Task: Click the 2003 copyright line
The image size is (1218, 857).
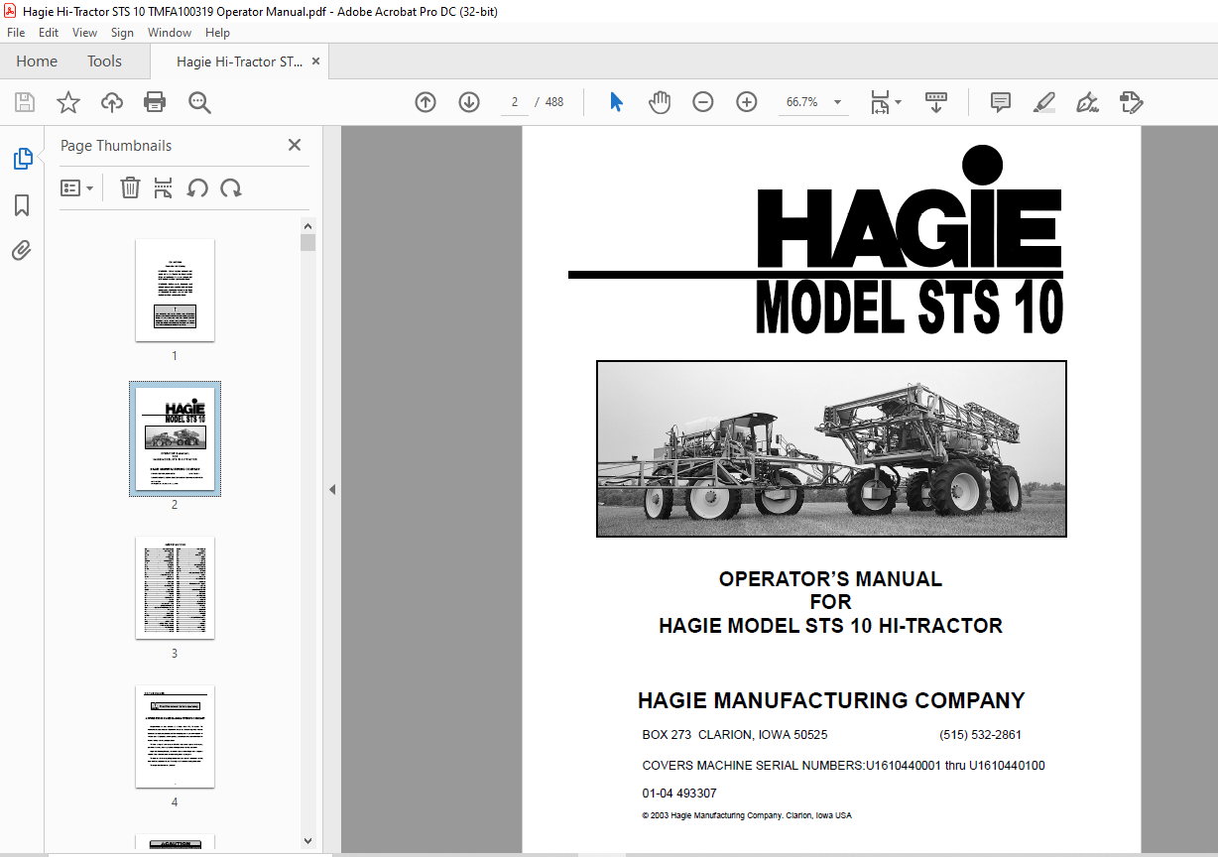Action: (x=747, y=815)
